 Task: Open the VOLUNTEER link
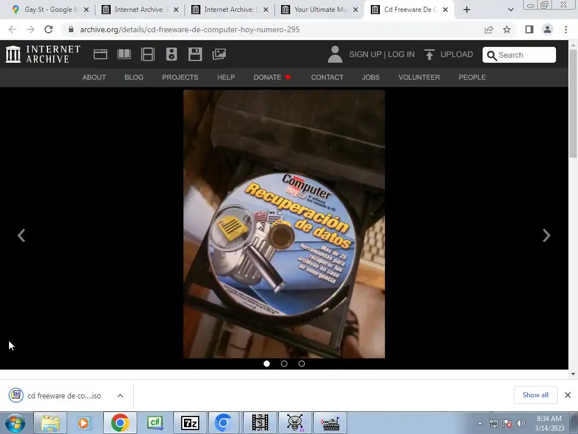point(419,77)
